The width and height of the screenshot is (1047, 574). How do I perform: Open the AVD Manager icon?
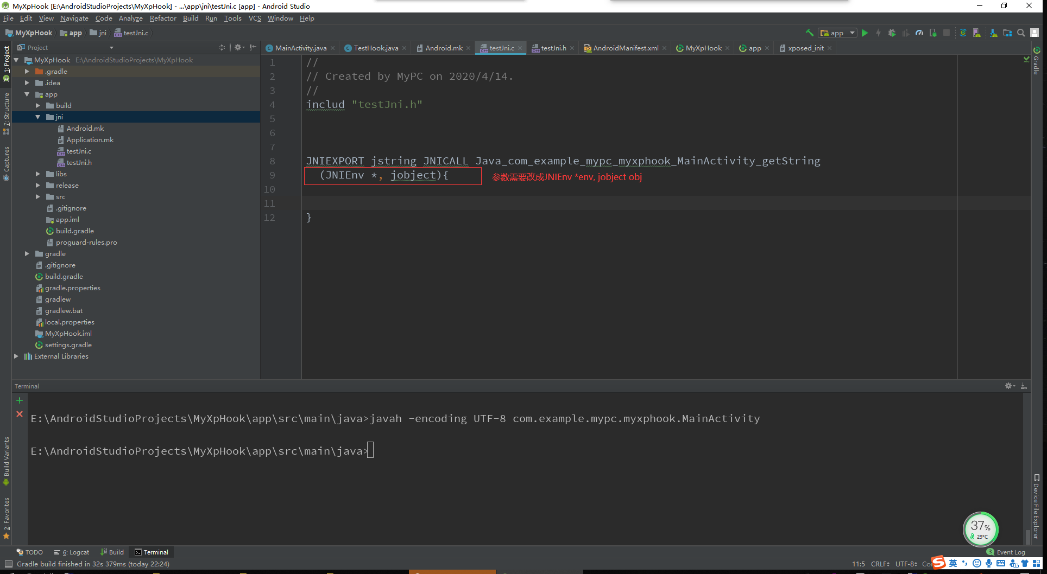point(977,33)
